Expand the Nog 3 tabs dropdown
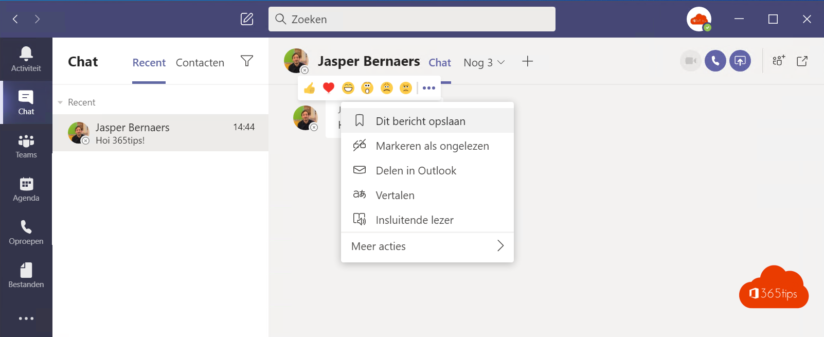Viewport: 824px width, 337px height. click(484, 62)
